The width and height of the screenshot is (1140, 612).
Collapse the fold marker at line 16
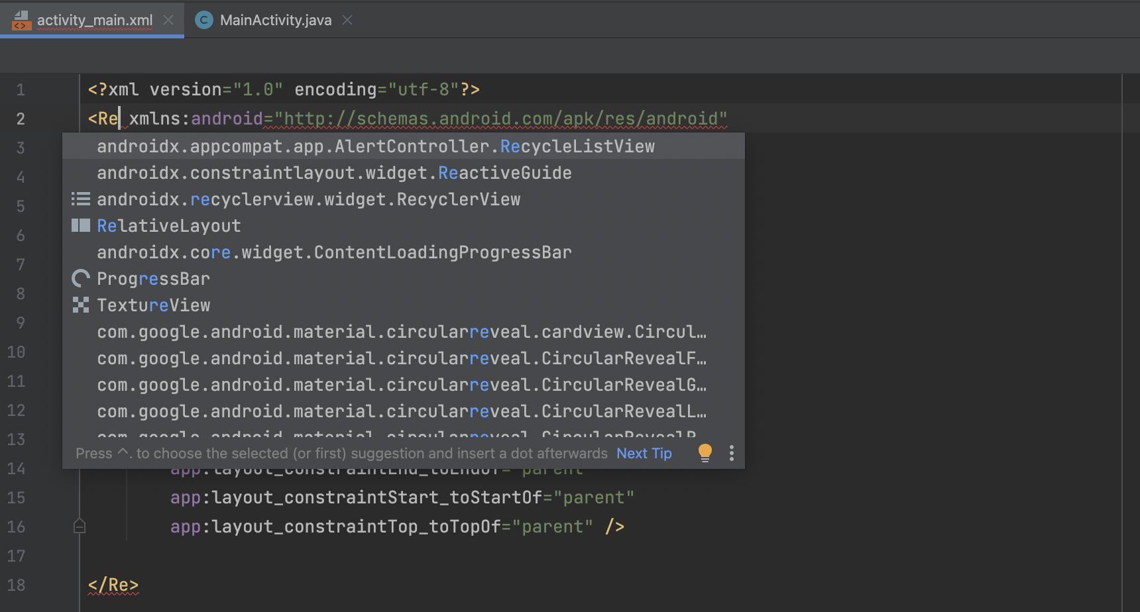[x=80, y=527]
